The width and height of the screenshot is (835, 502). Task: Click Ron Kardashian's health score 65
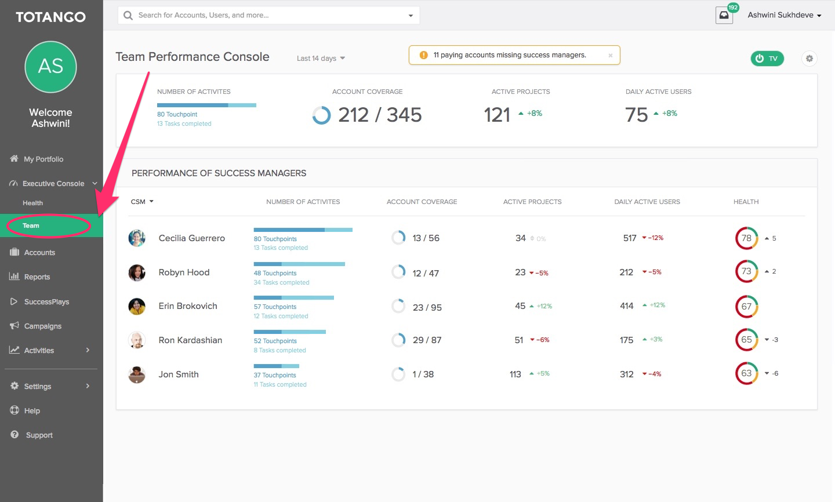click(x=747, y=340)
